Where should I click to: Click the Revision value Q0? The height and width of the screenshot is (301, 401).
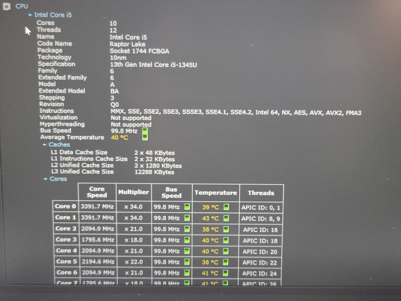click(115, 104)
